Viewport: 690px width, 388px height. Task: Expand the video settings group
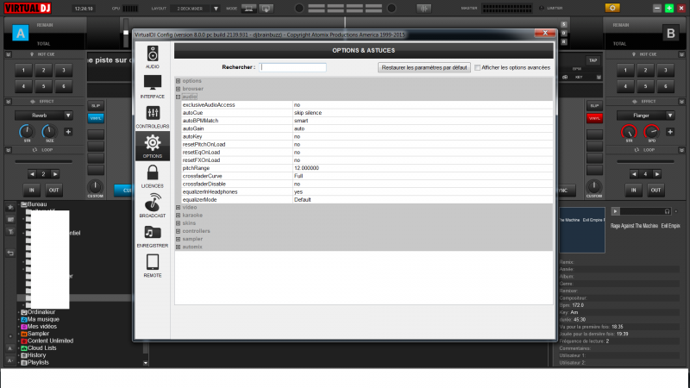click(x=179, y=207)
